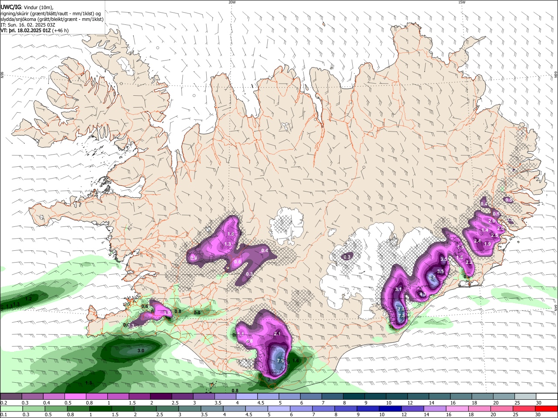Click the white swatch ending the upper legend row
The image size is (558, 418).
click(547, 397)
